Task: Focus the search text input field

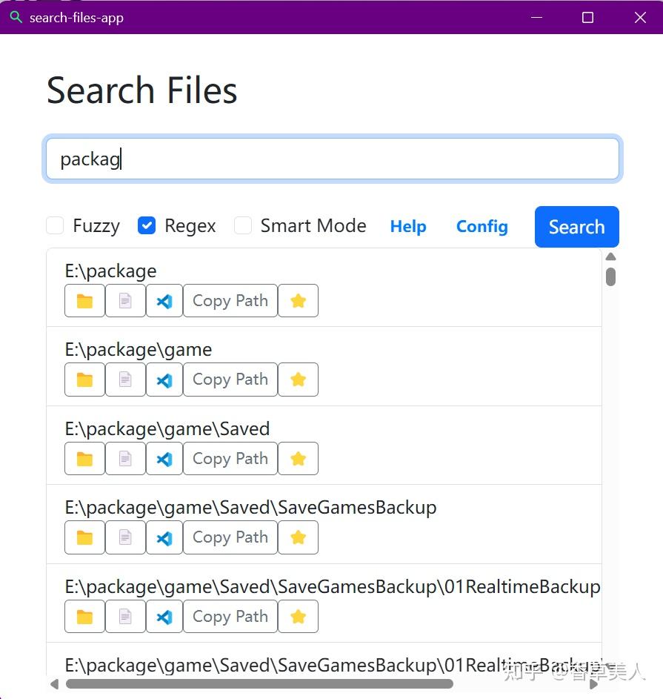Action: [332, 159]
